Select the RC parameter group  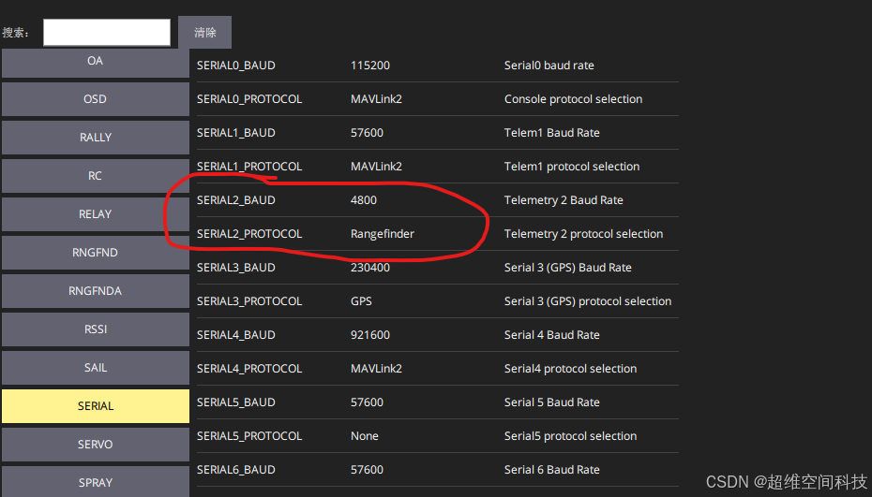point(95,176)
